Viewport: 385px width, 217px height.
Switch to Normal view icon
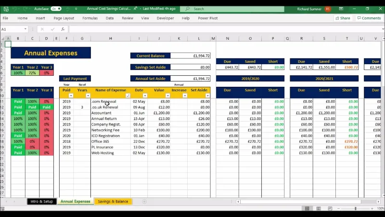pyautogui.click(x=307, y=208)
